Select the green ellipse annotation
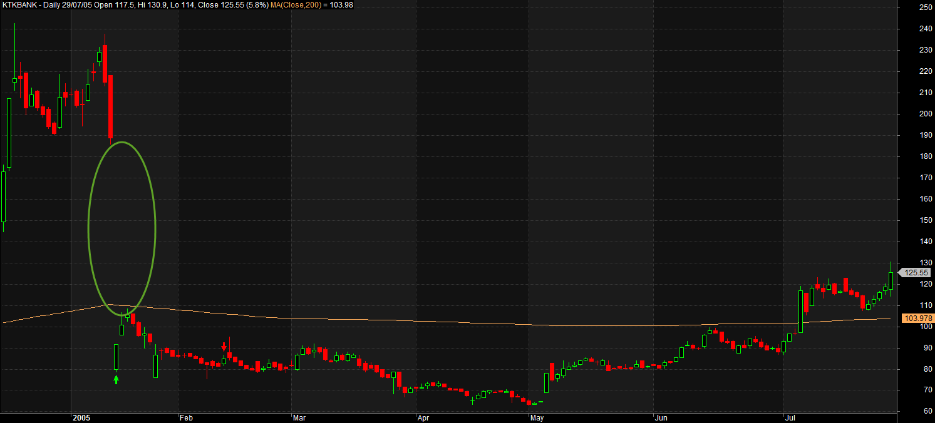Viewport: 935px width, 423px height. (x=154, y=230)
